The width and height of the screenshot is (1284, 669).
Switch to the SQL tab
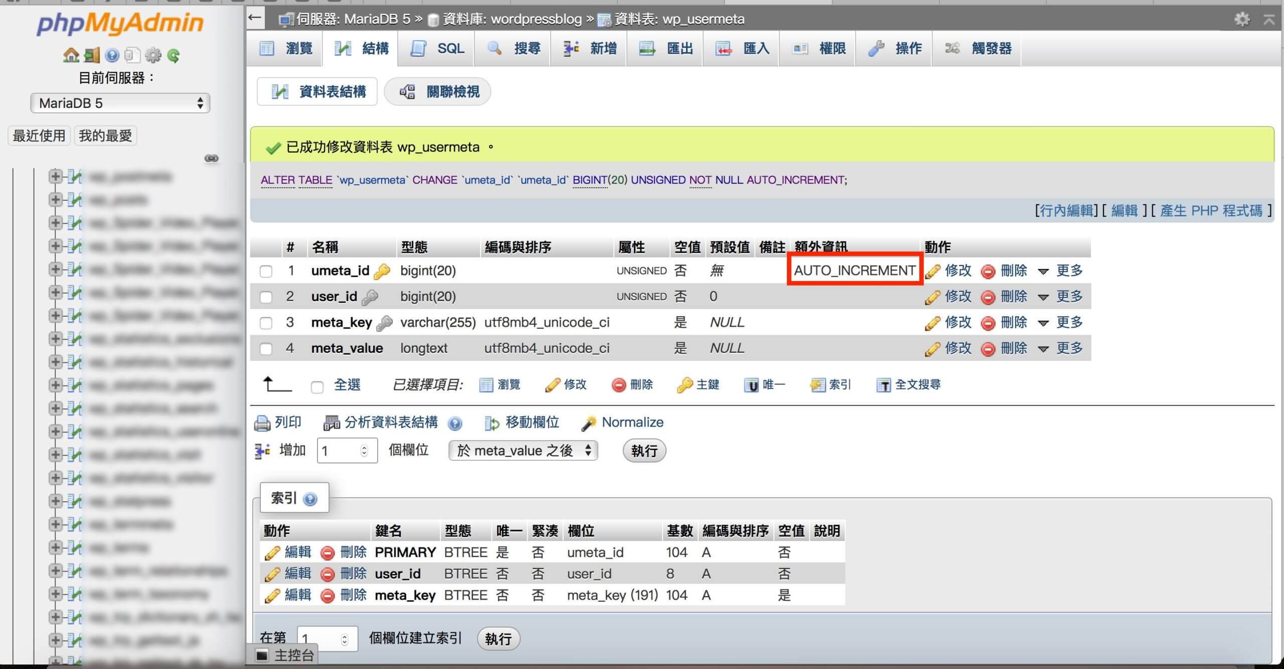click(x=437, y=49)
